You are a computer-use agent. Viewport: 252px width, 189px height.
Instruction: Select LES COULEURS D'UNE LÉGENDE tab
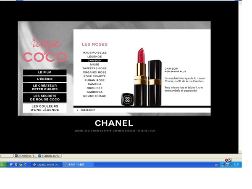point(45,108)
